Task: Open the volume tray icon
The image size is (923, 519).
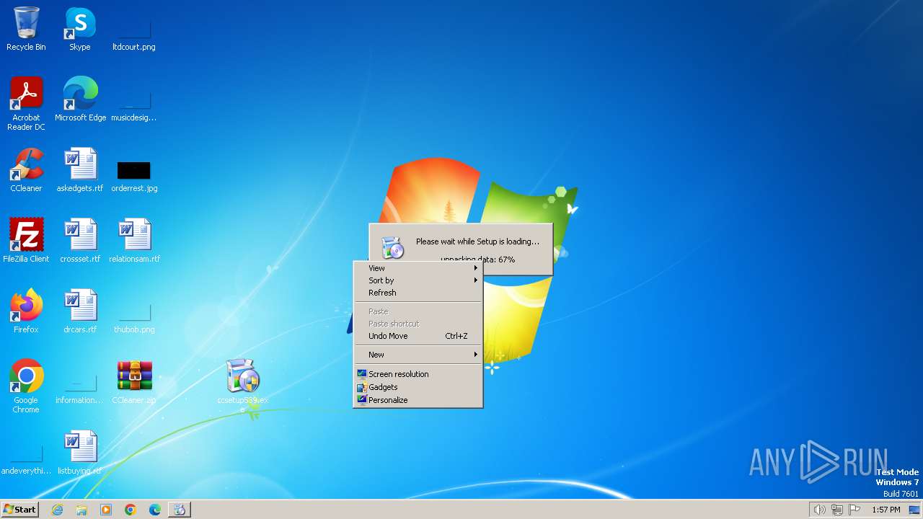Action: (819, 510)
